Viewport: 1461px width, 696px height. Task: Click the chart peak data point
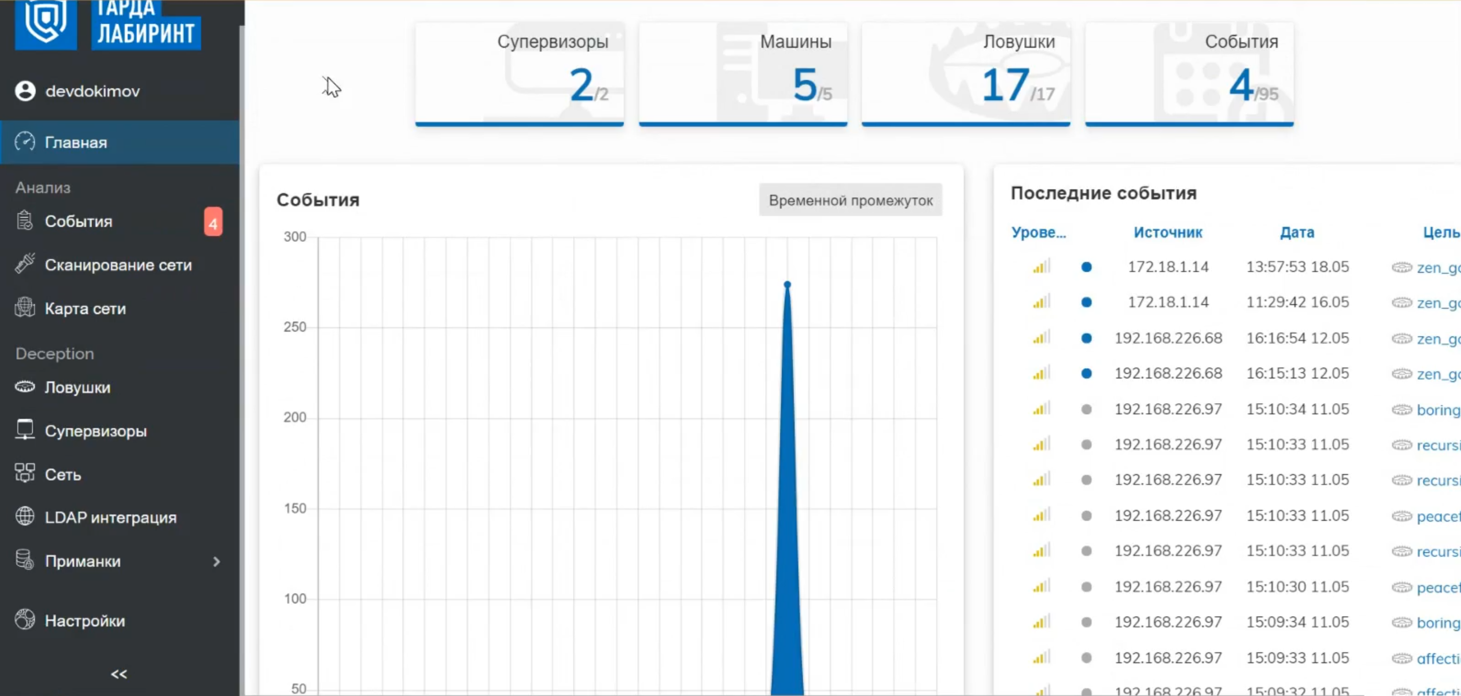787,285
